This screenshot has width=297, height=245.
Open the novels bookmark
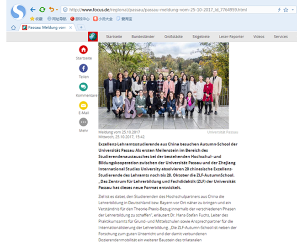103,19
